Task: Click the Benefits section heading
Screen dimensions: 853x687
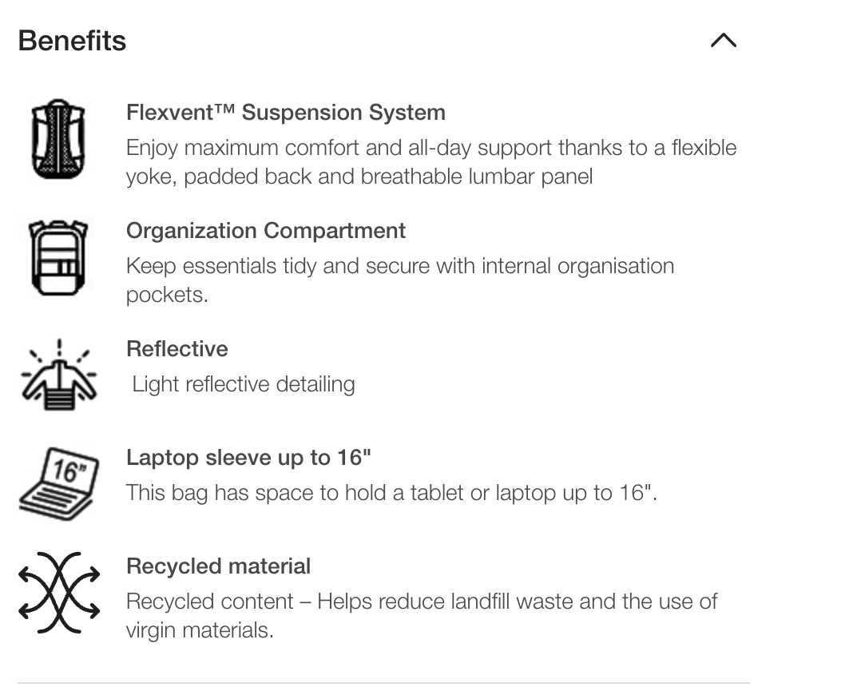Action: (x=72, y=41)
